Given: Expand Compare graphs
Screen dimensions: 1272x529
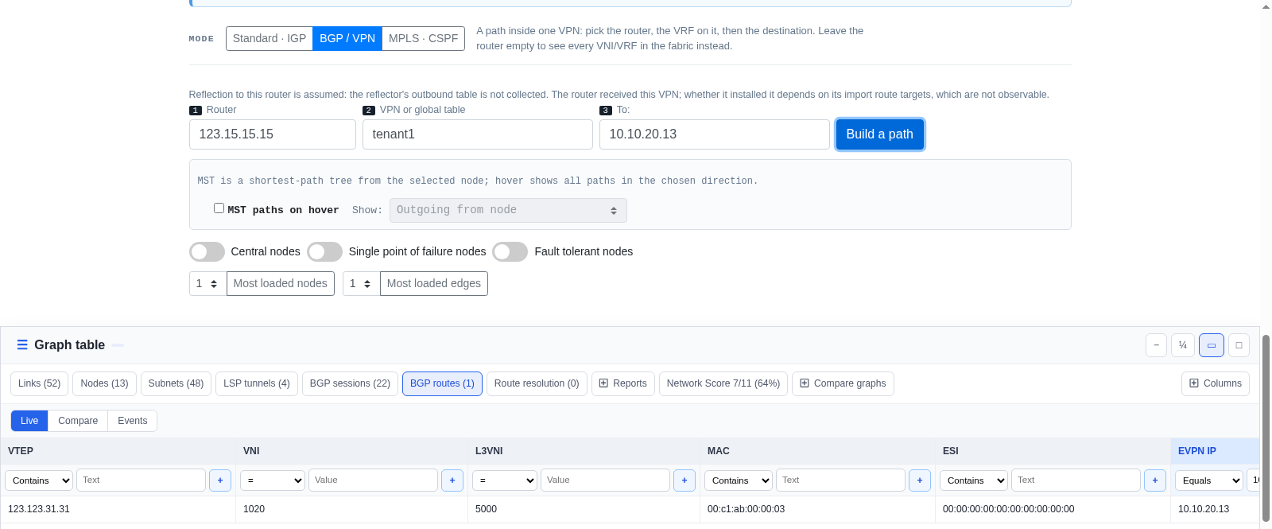Looking at the screenshot, I should click(843, 383).
